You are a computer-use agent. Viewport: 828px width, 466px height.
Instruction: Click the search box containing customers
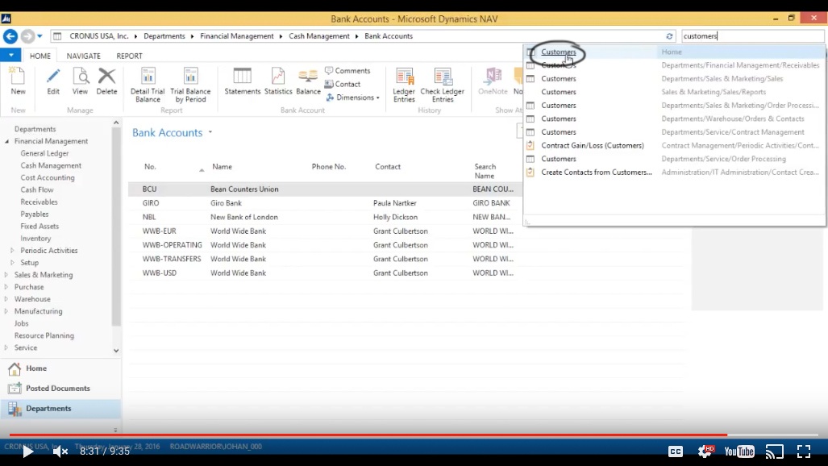[x=752, y=36]
